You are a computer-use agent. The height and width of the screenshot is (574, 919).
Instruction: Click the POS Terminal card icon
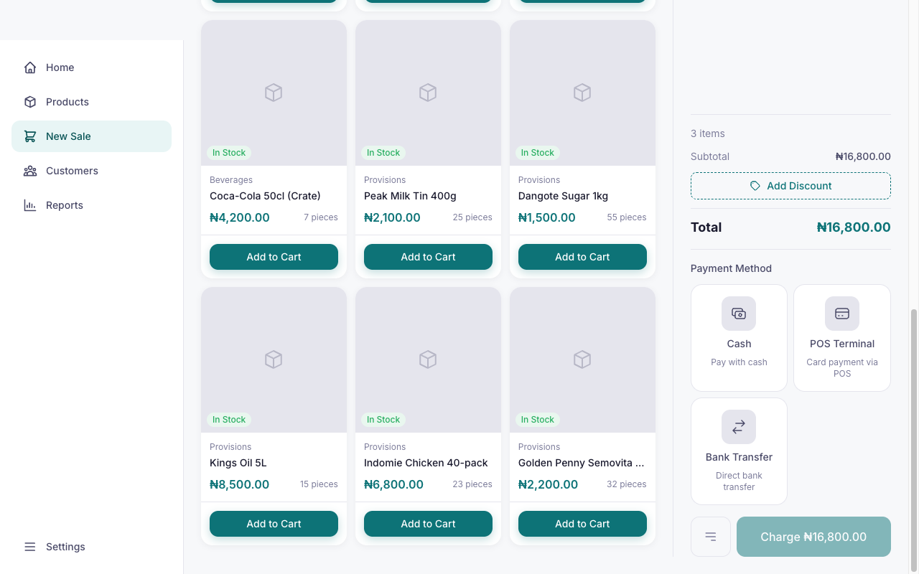point(842,314)
